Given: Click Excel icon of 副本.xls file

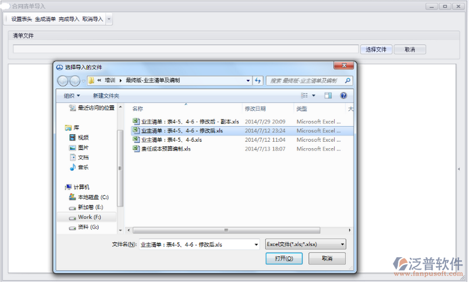Looking at the screenshot, I should [136, 121].
